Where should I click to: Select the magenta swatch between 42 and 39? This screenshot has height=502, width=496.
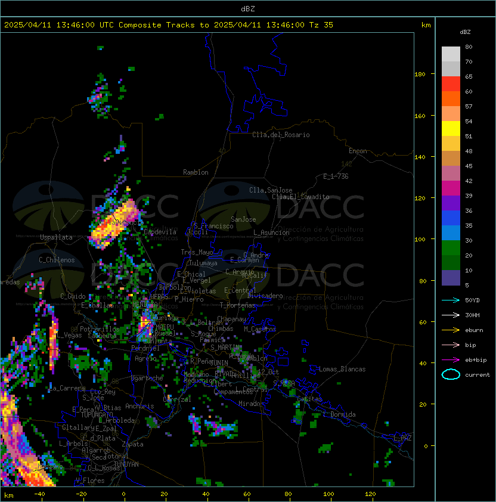(451, 188)
